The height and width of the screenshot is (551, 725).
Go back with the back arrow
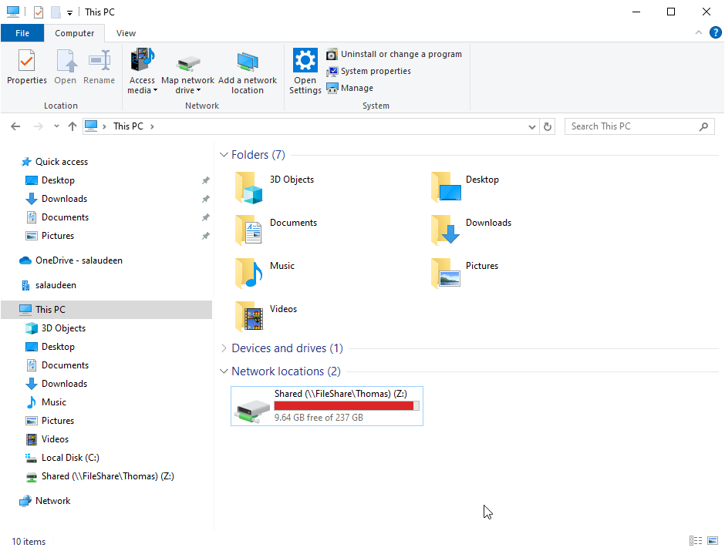15,126
